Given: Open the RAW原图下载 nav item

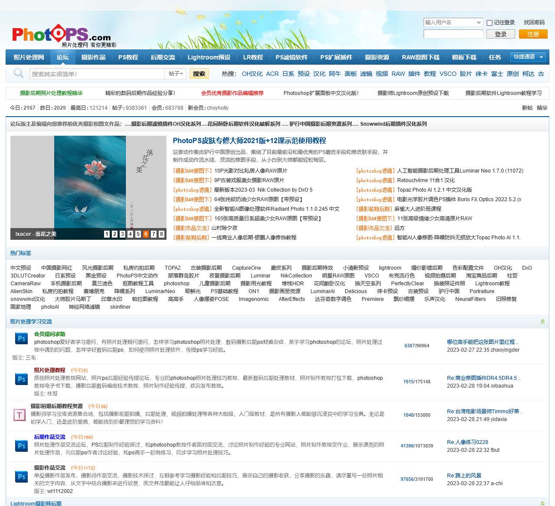Looking at the screenshot, I should coord(421,57).
